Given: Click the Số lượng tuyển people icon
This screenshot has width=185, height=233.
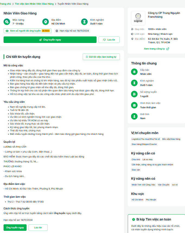Looking at the screenshot, I should pos(134,94).
